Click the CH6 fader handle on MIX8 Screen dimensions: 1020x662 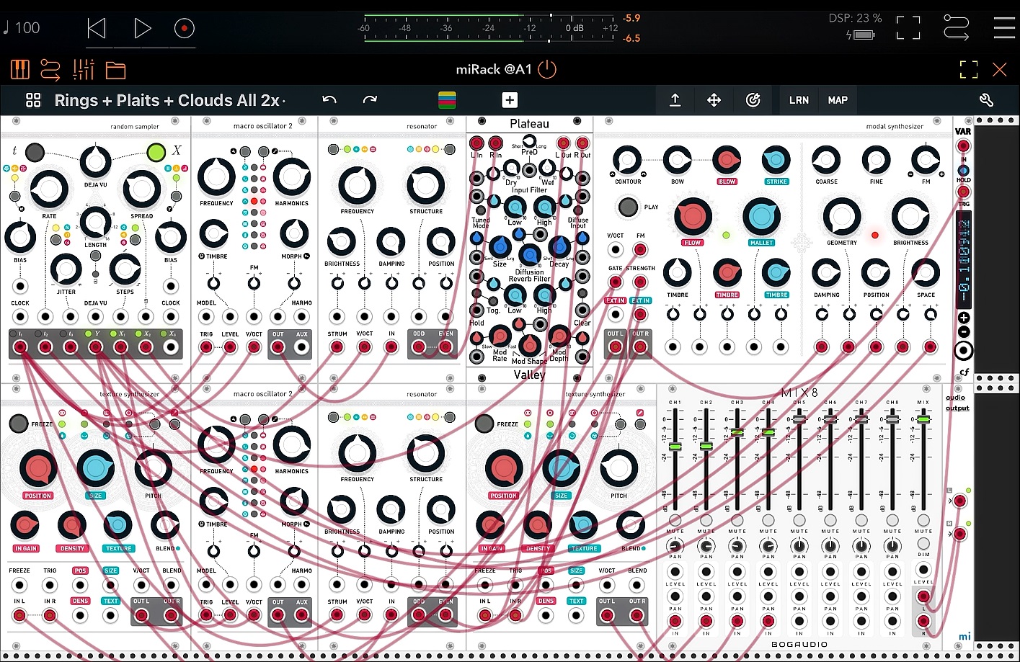(830, 419)
